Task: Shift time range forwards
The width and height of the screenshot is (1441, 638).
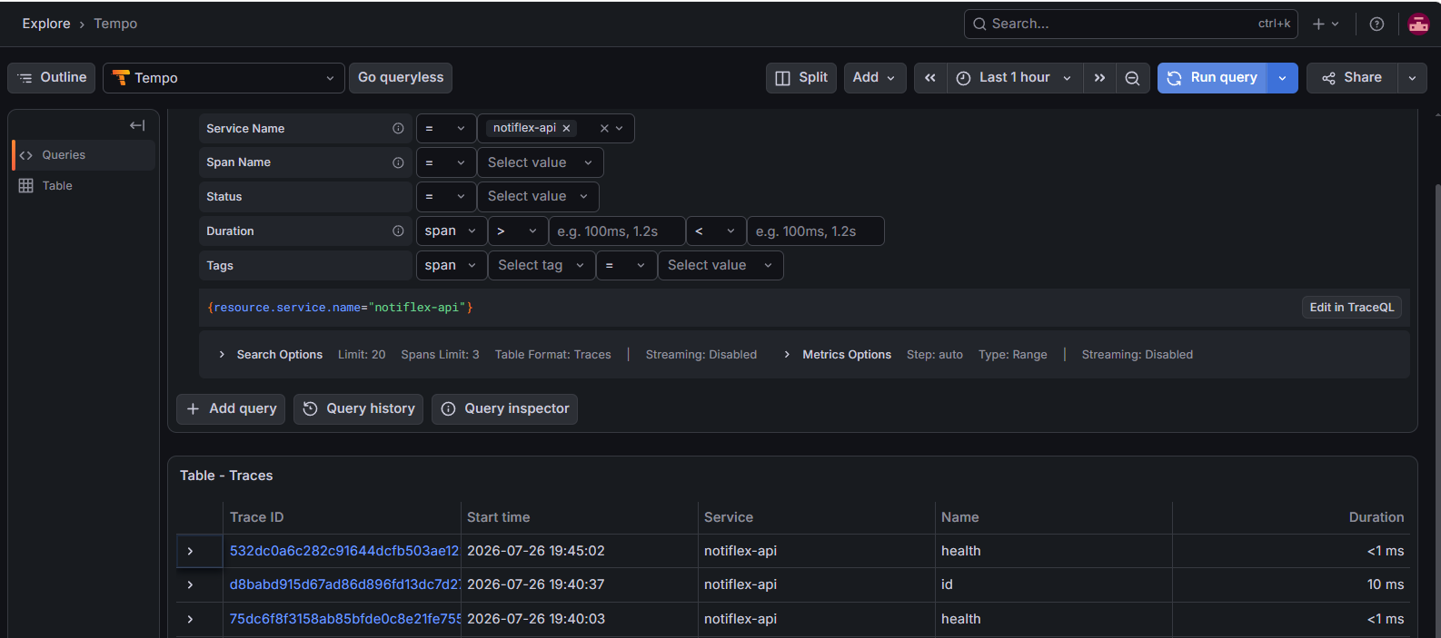Action: [1099, 78]
